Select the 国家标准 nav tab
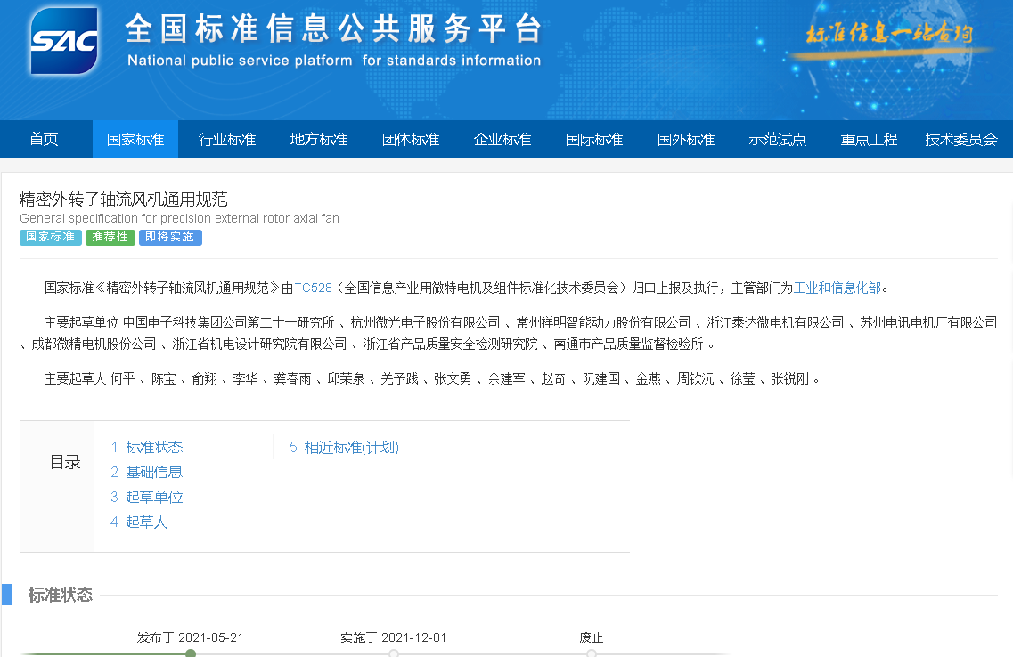This screenshot has height=657, width=1013. click(135, 139)
